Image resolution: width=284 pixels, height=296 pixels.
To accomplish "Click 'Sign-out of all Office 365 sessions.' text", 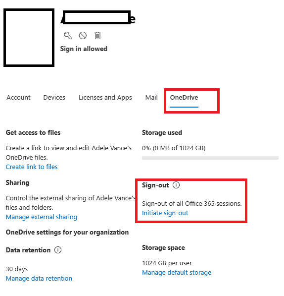I will [191, 204].
